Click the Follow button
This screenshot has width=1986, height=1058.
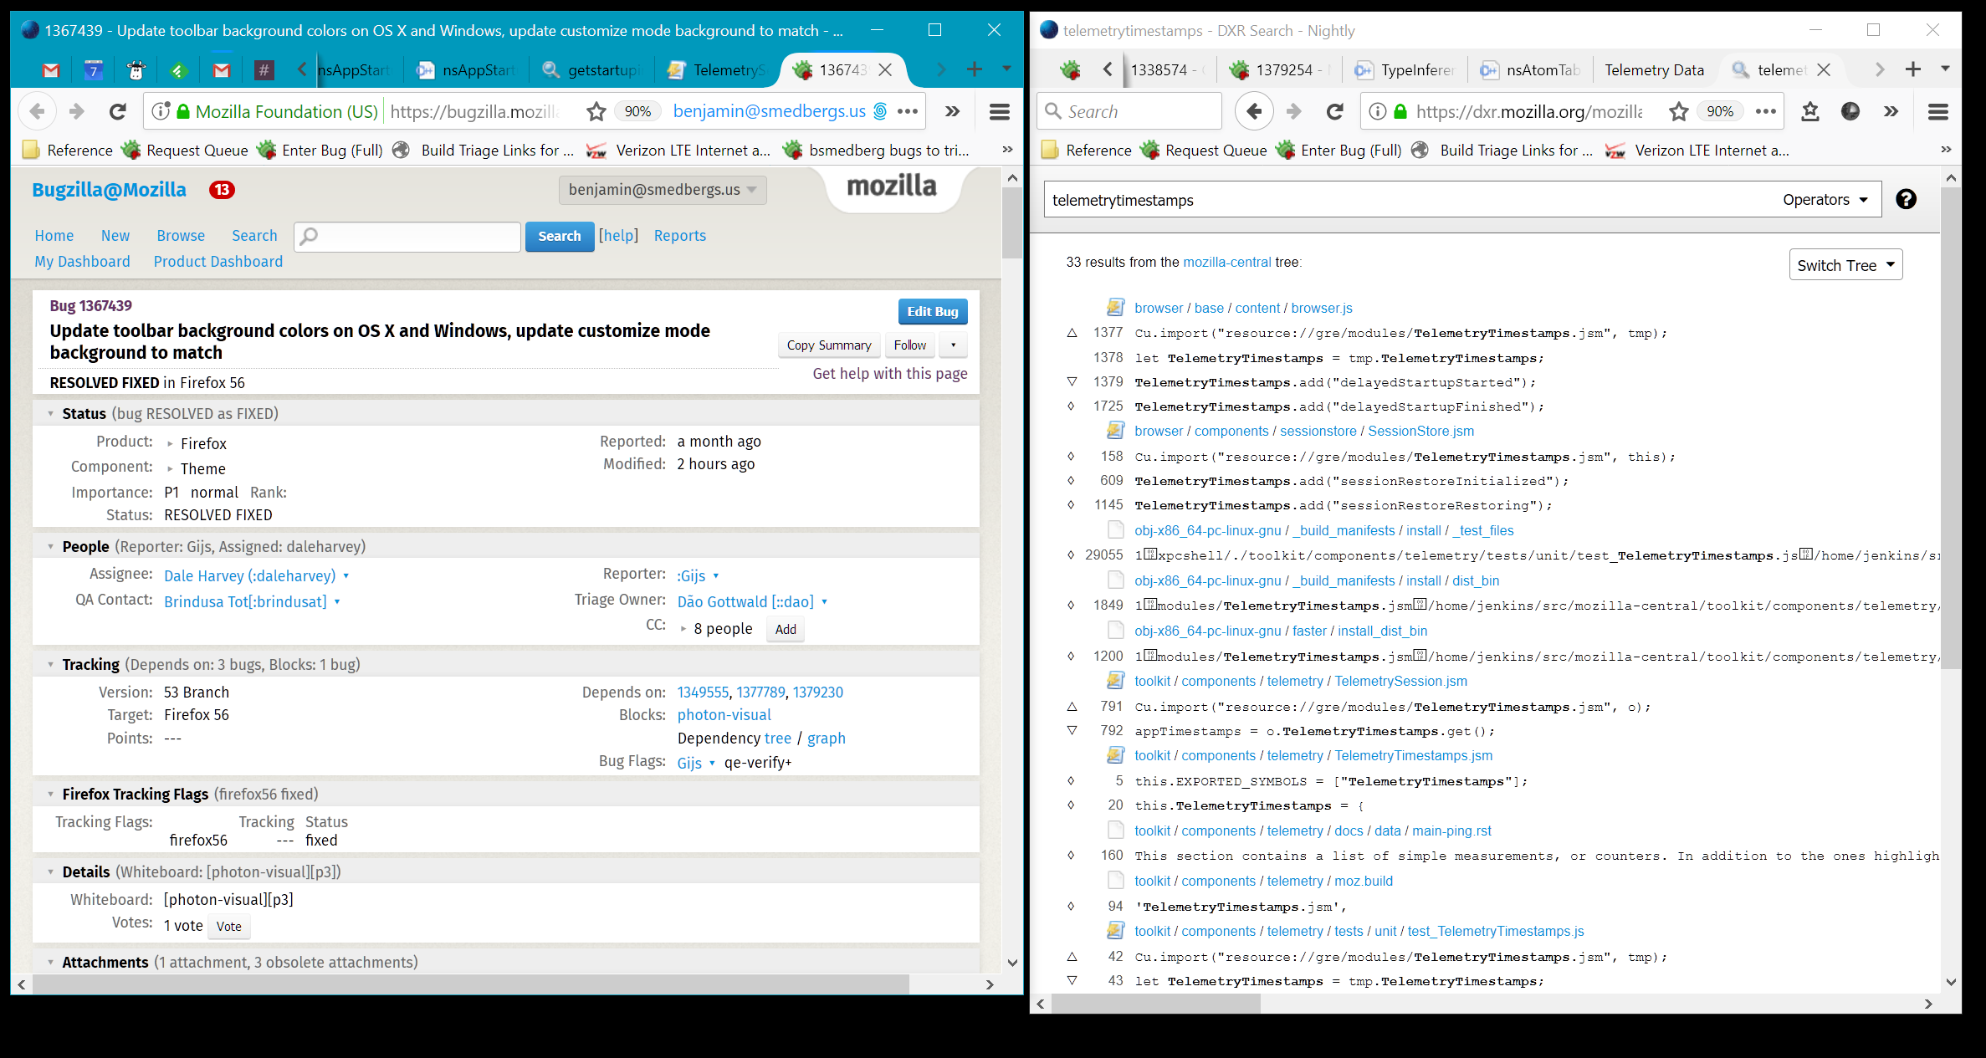[x=910, y=345]
